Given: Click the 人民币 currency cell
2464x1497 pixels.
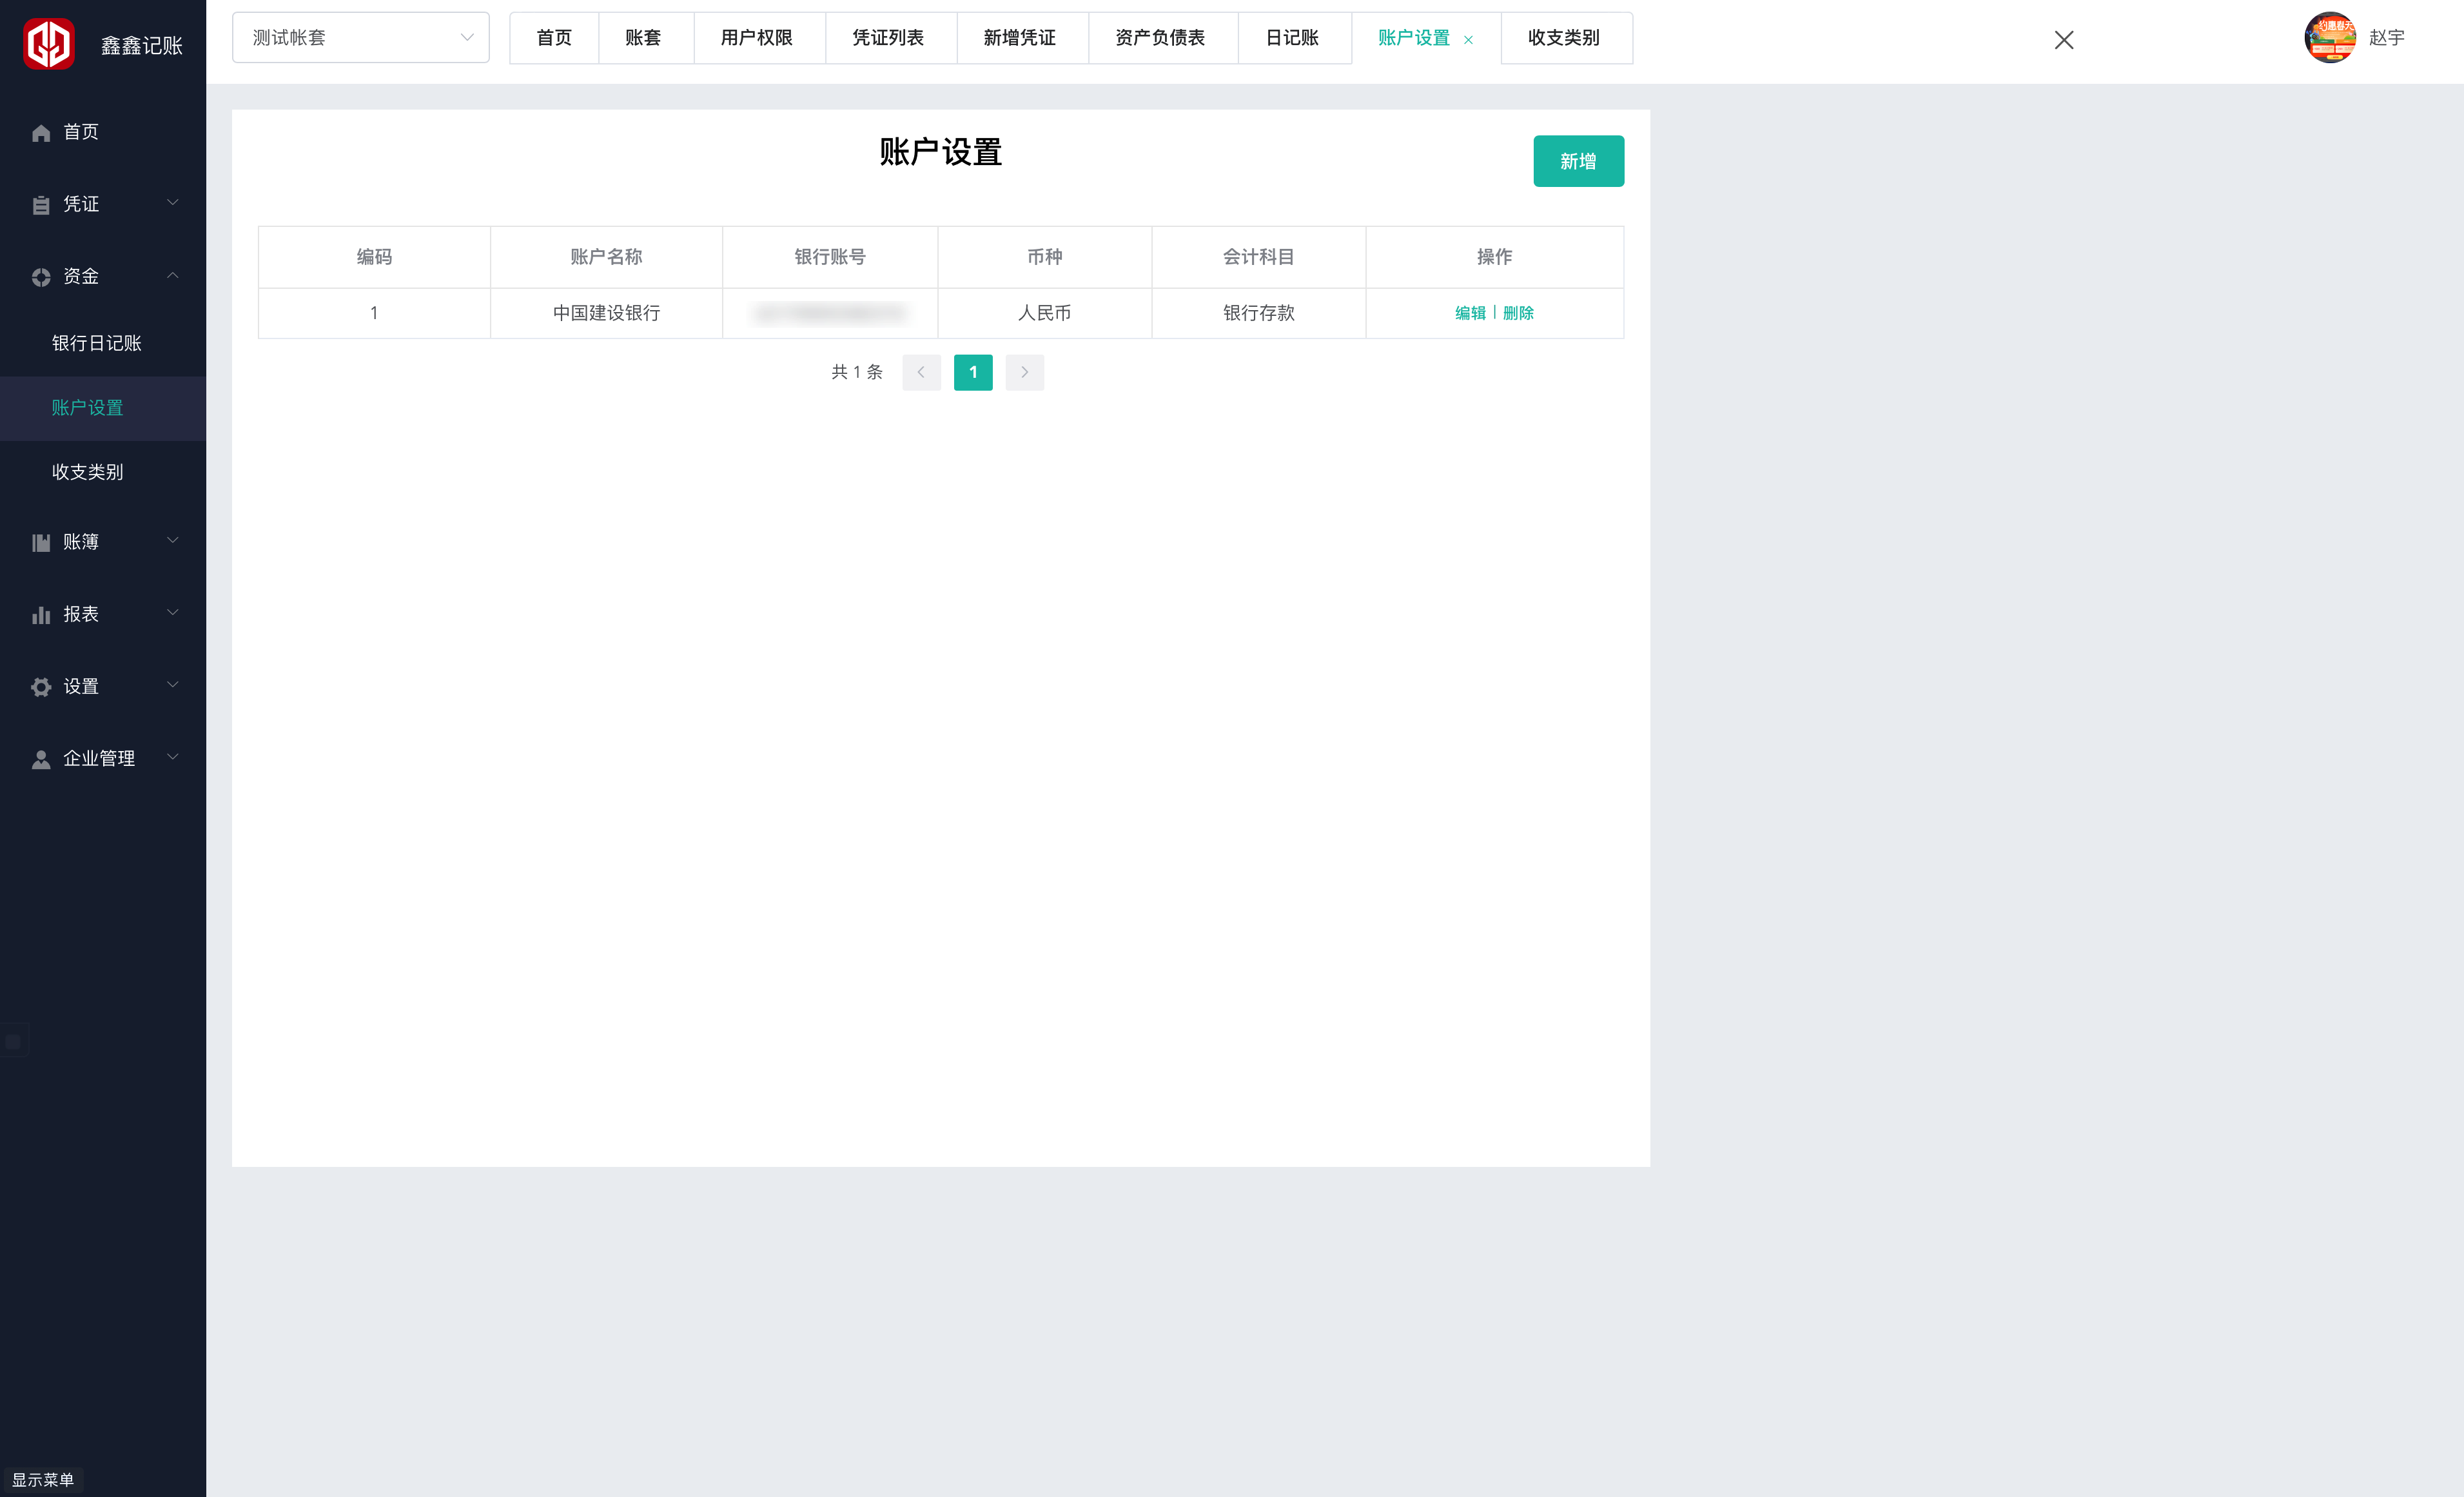Looking at the screenshot, I should (1044, 313).
